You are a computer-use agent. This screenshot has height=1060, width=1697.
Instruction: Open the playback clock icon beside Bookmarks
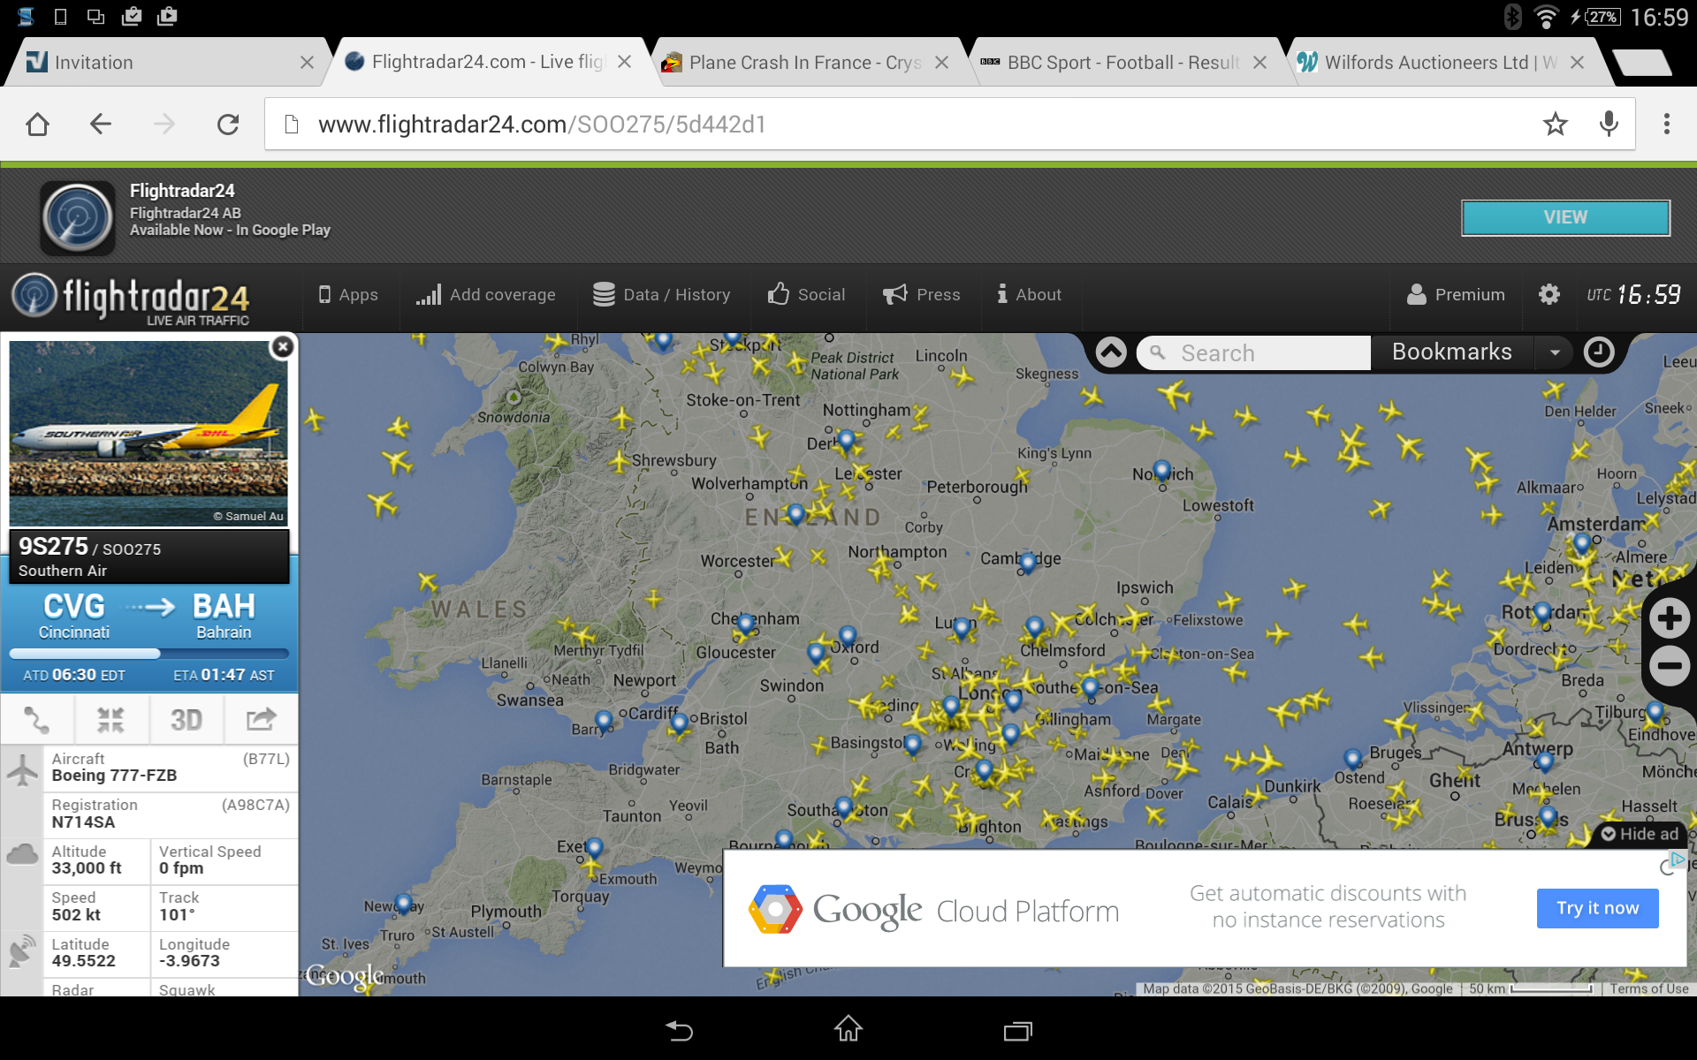click(1598, 352)
